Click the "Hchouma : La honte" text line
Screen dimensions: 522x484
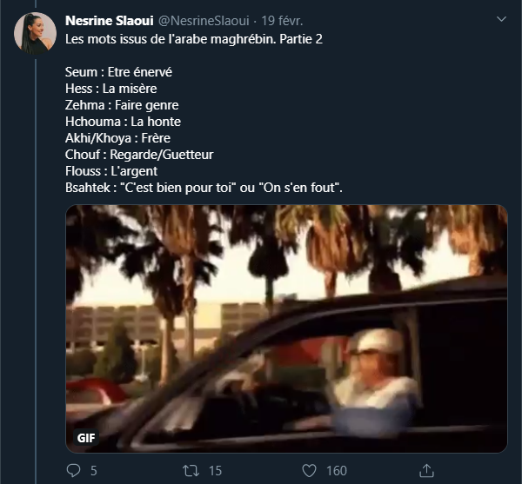click(x=123, y=122)
